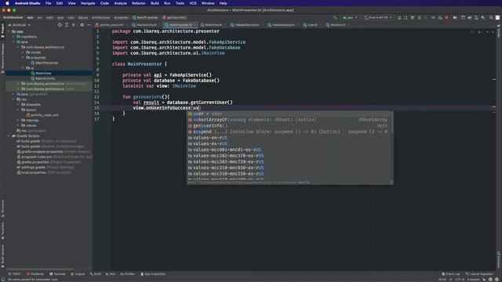
Task: Collapse the app module tree arrow
Action: pyautogui.click(x=9, y=31)
